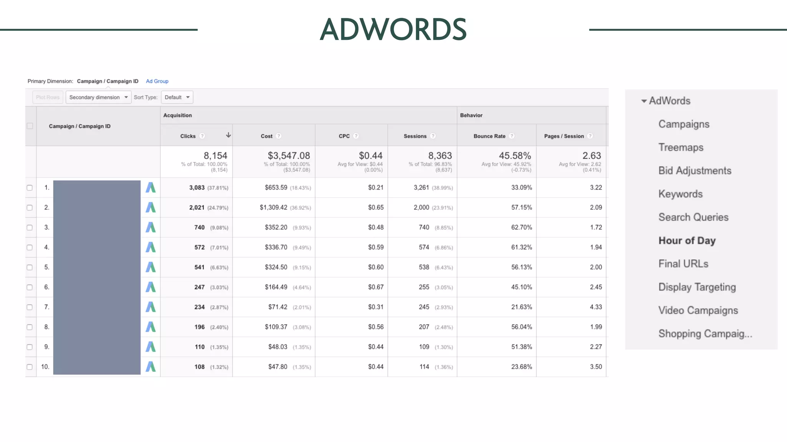787x442 pixels.
Task: Sort by Sessions column header
Action: (415, 136)
